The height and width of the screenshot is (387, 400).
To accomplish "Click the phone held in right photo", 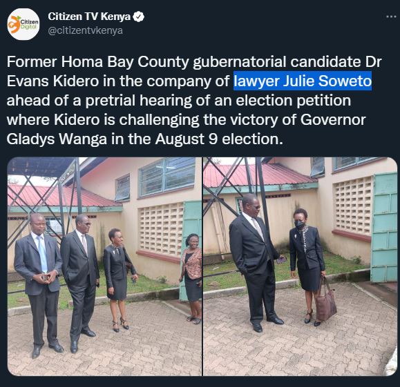I will point(282,260).
